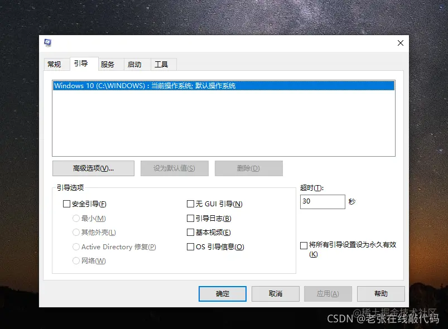
Task: Check the 引导日志(B) option
Action: click(x=190, y=218)
